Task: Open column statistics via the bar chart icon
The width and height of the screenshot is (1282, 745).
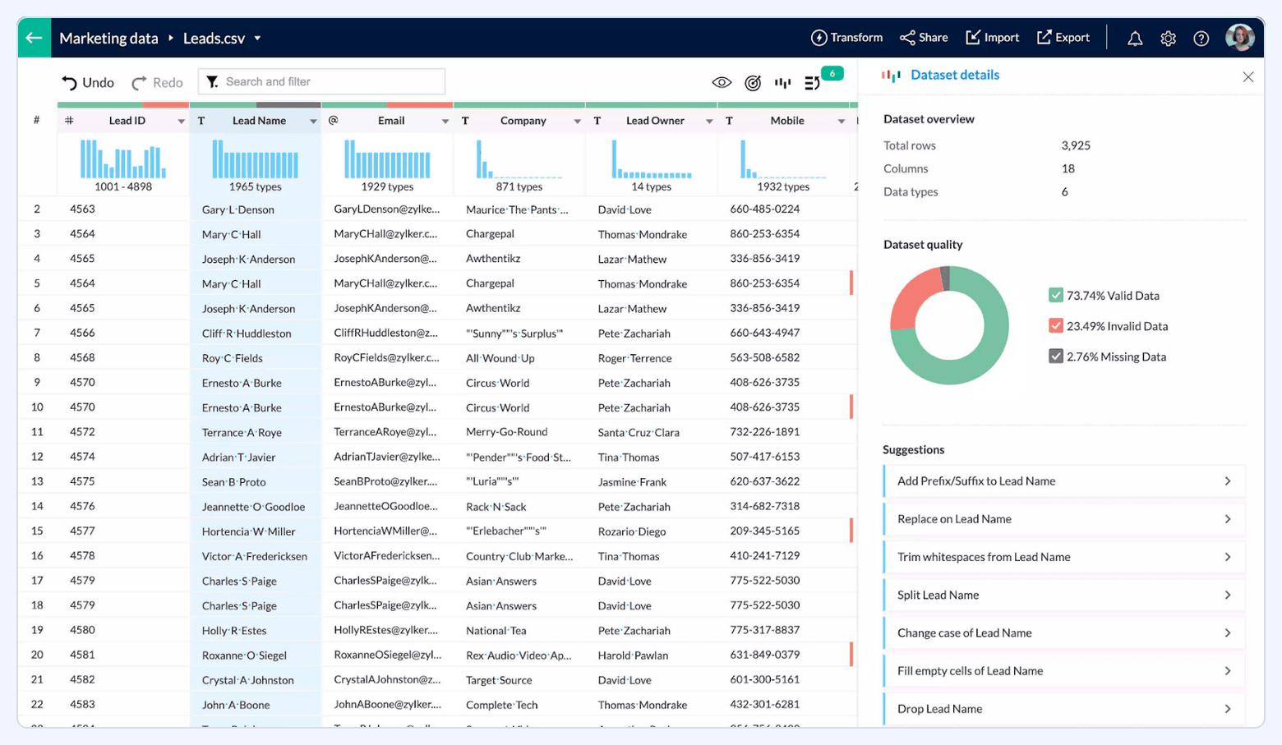Action: 782,81
